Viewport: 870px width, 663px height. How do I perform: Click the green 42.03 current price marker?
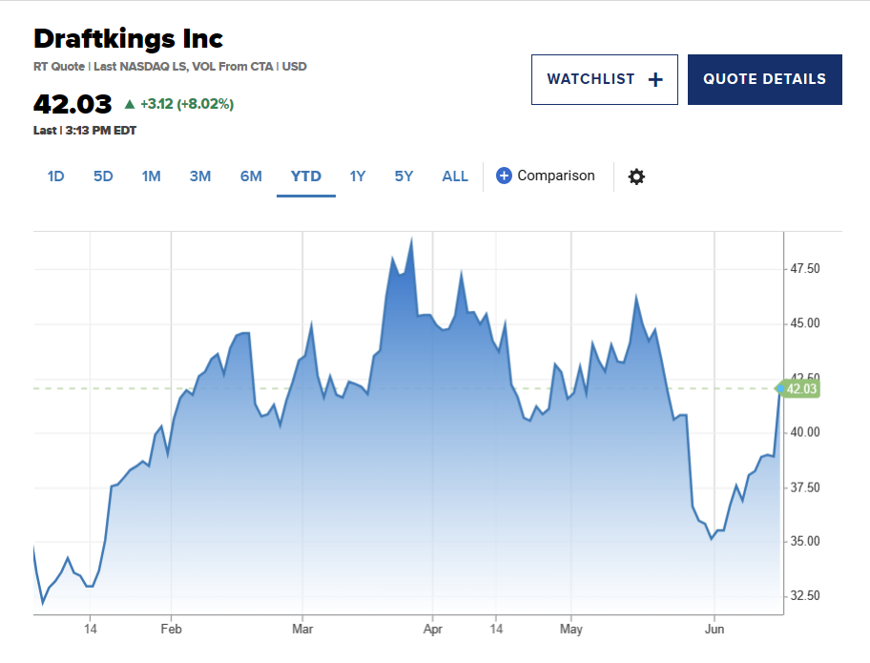[799, 388]
